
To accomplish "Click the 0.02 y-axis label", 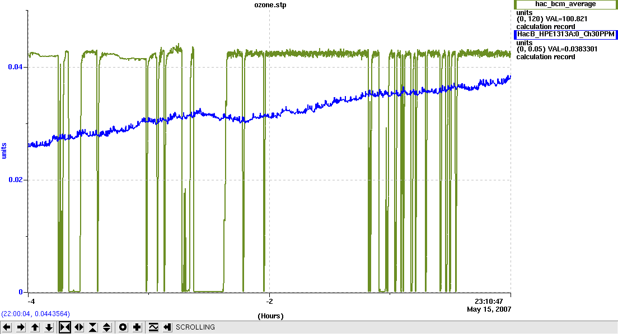I will point(15,180).
